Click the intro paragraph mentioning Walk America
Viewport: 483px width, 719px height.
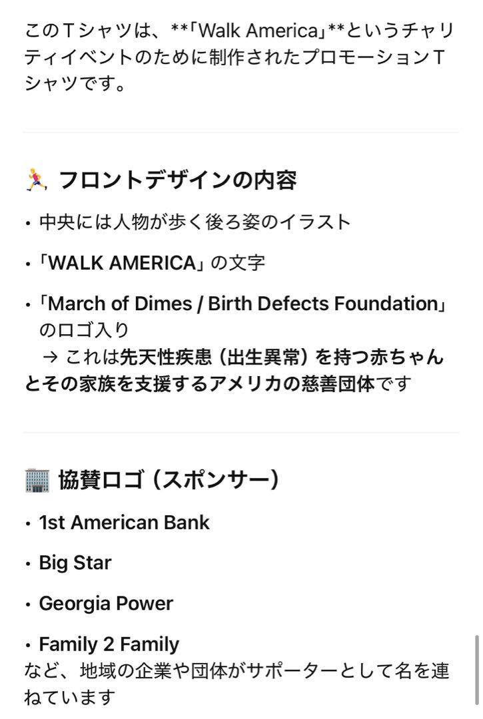(x=239, y=57)
